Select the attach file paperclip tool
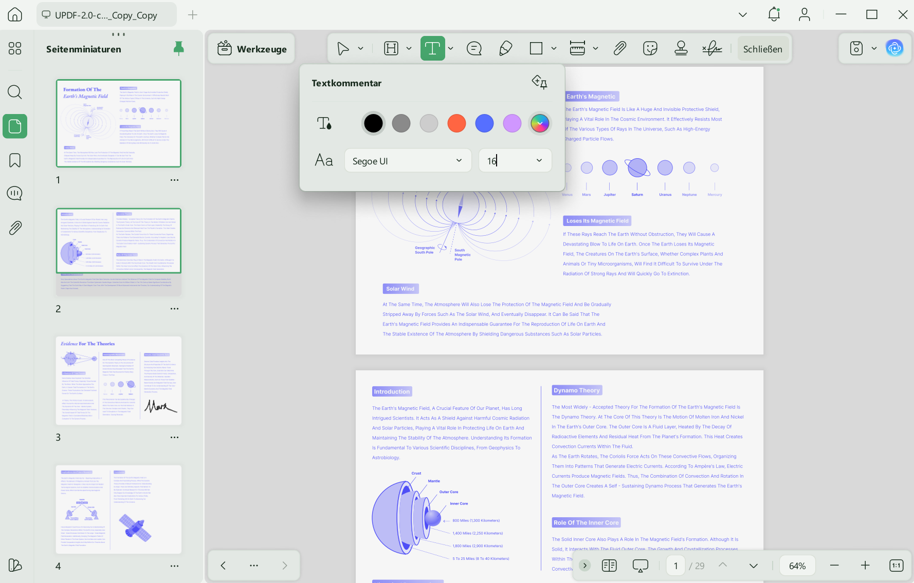The height and width of the screenshot is (583, 914). 619,49
